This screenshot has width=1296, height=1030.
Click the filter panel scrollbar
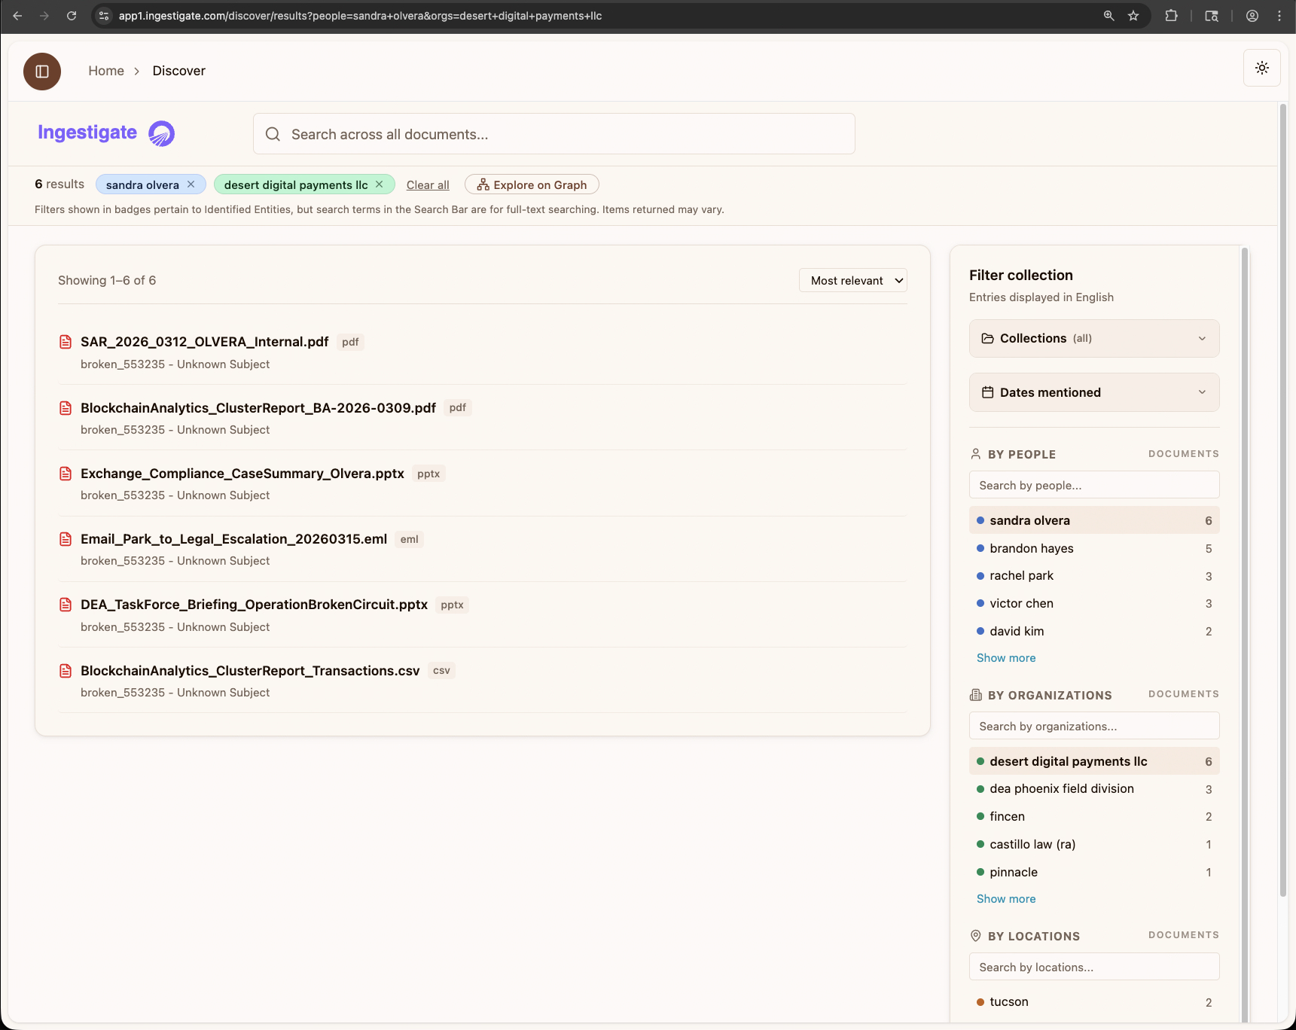(x=1245, y=635)
